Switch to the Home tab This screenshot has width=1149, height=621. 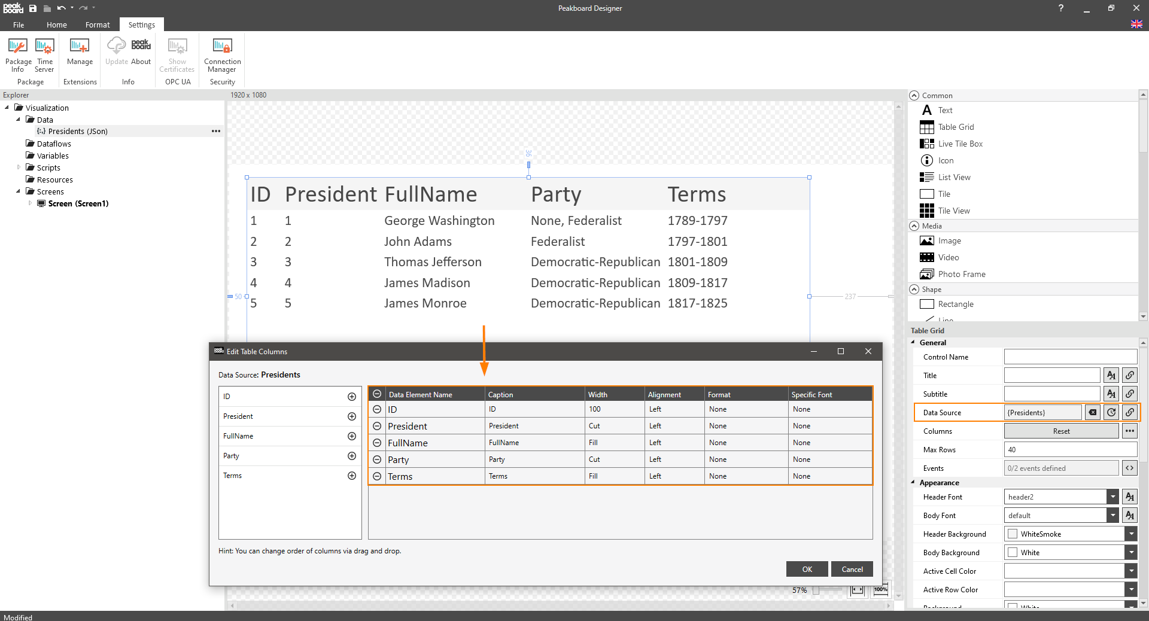click(x=57, y=25)
